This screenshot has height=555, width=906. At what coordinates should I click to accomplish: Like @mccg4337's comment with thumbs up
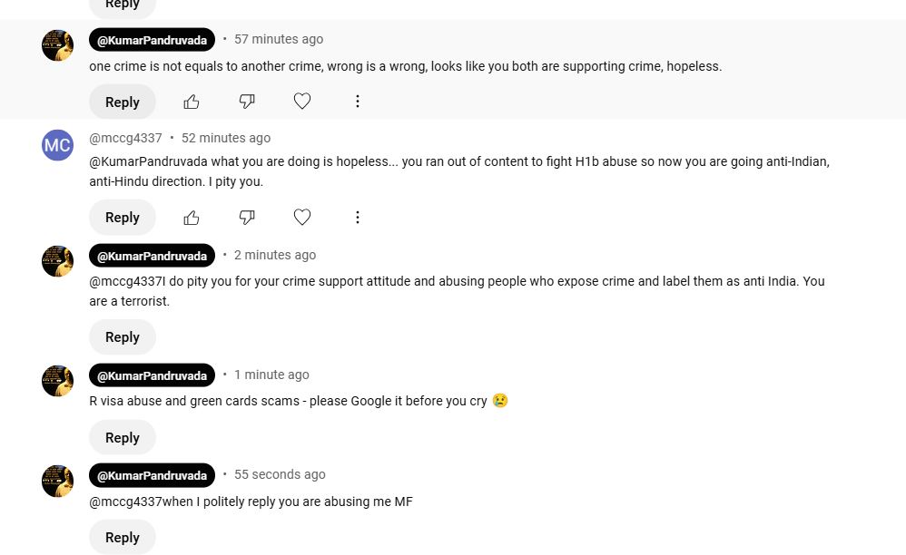click(192, 217)
